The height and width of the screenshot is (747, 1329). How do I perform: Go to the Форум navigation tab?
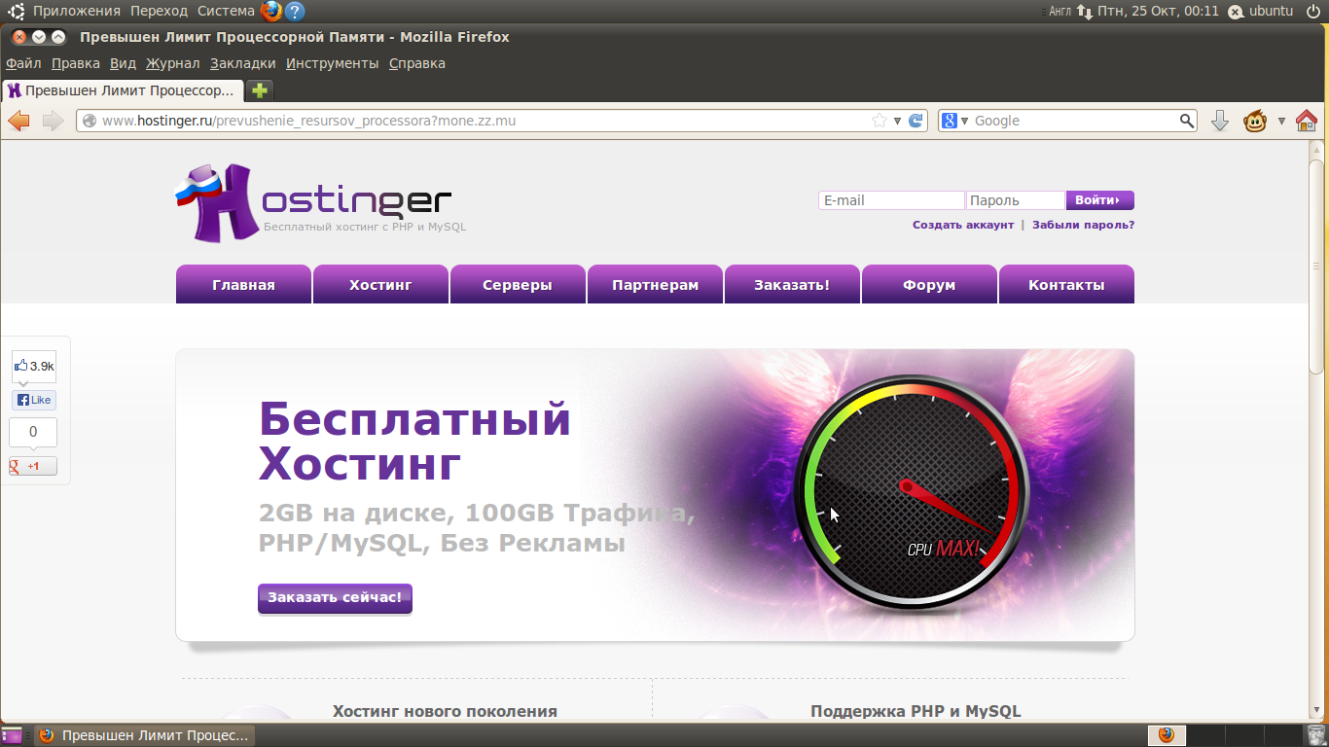pyautogui.click(x=929, y=285)
